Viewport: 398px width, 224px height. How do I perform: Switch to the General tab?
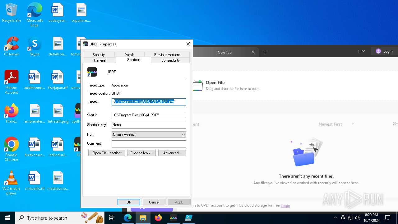pos(99,60)
